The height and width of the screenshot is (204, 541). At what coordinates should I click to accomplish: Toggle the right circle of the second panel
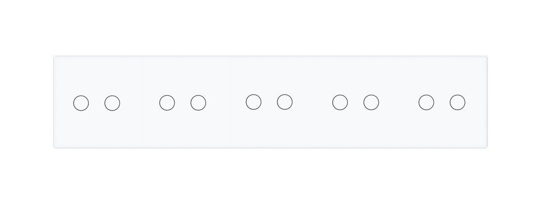[x=198, y=103]
